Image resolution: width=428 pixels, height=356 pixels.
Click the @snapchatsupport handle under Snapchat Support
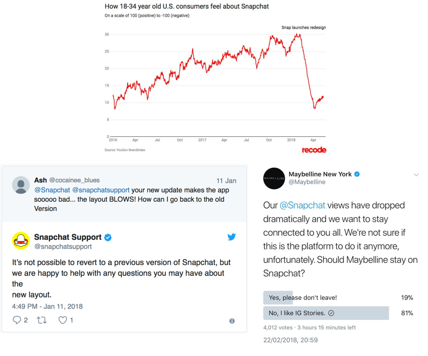[63, 246]
